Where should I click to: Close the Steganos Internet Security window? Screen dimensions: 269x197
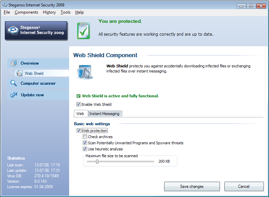click(x=261, y=6)
